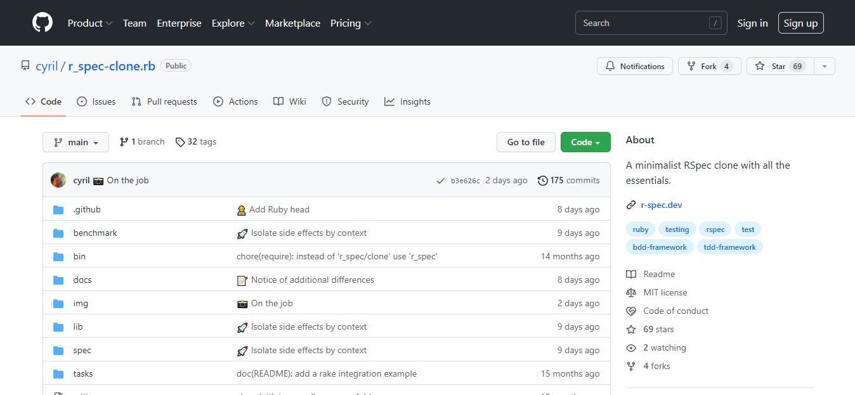Focus the Search input field
This screenshot has height=395, width=855.
pos(644,23)
